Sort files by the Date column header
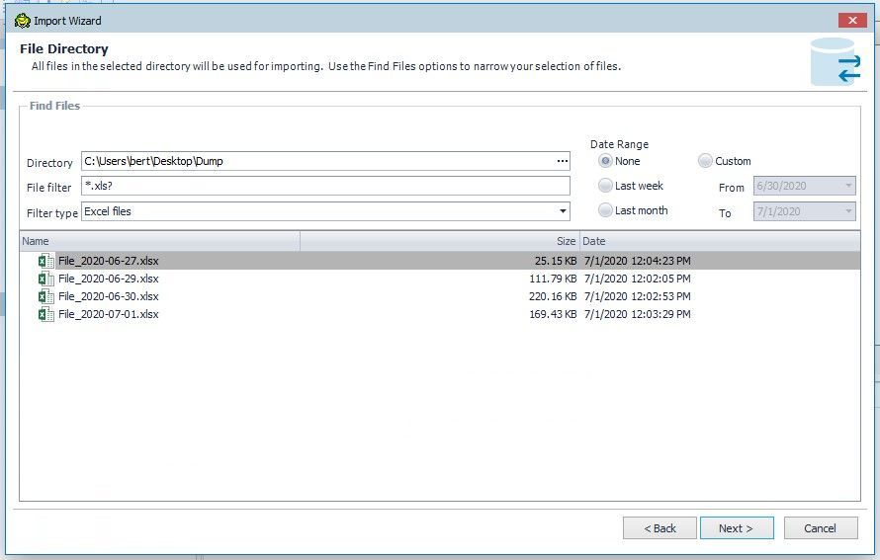The width and height of the screenshot is (880, 560). point(720,241)
